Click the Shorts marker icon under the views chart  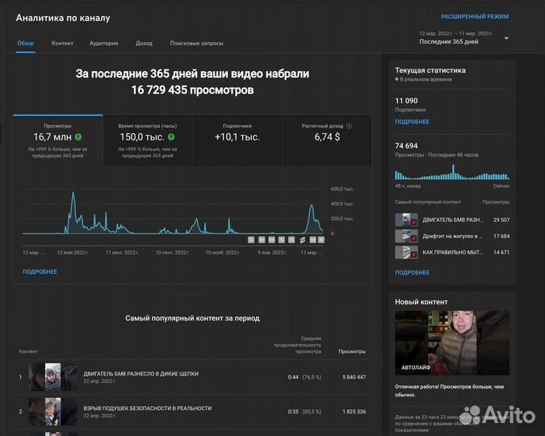click(x=303, y=240)
